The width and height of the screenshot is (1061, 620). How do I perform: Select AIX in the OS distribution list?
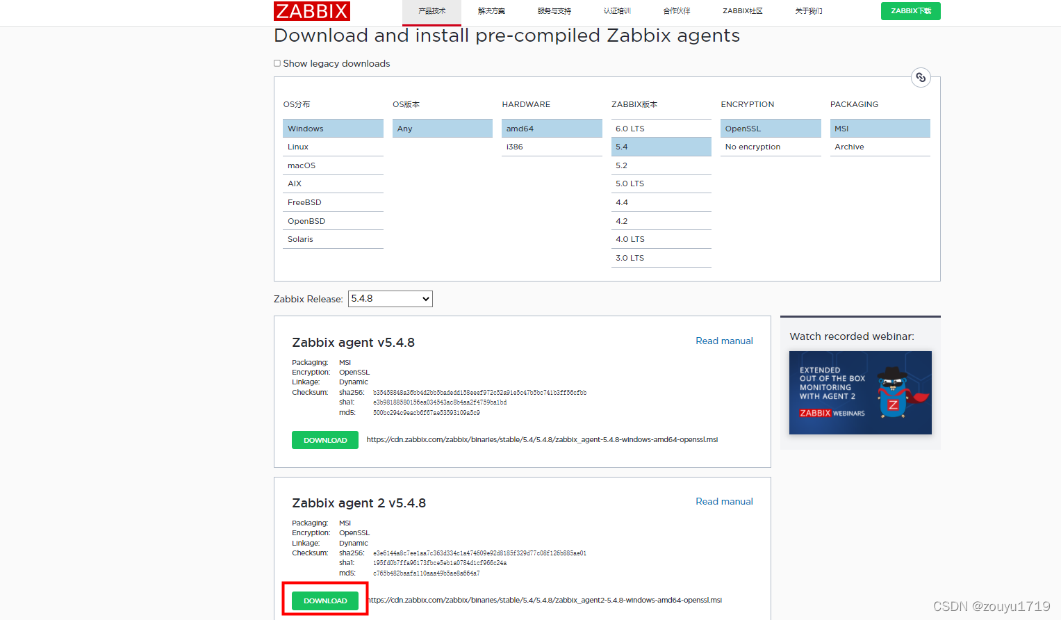[333, 183]
